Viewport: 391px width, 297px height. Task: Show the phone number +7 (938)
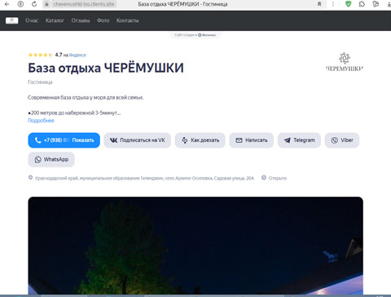[x=64, y=140]
